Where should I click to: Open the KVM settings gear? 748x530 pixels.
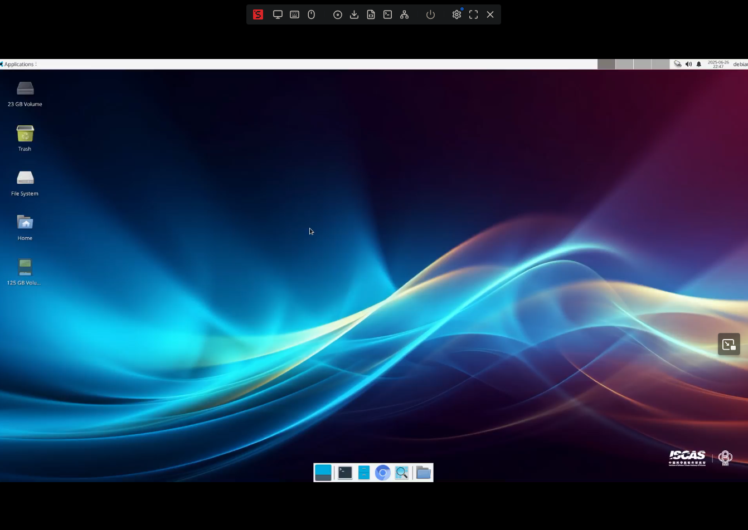pyautogui.click(x=456, y=14)
